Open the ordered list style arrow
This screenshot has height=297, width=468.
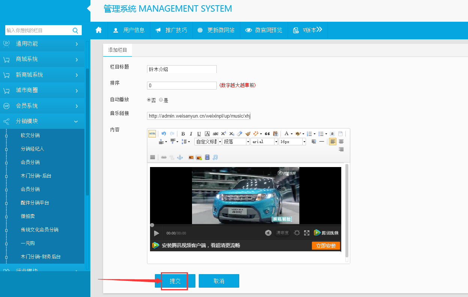[x=314, y=134]
